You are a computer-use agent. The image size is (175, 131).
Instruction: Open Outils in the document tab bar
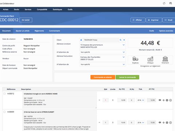152,31
